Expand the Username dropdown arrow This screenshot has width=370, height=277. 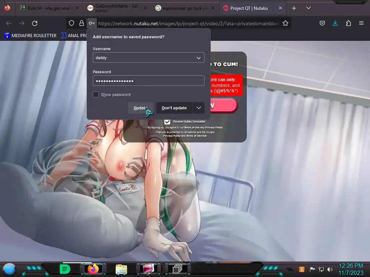coord(199,58)
